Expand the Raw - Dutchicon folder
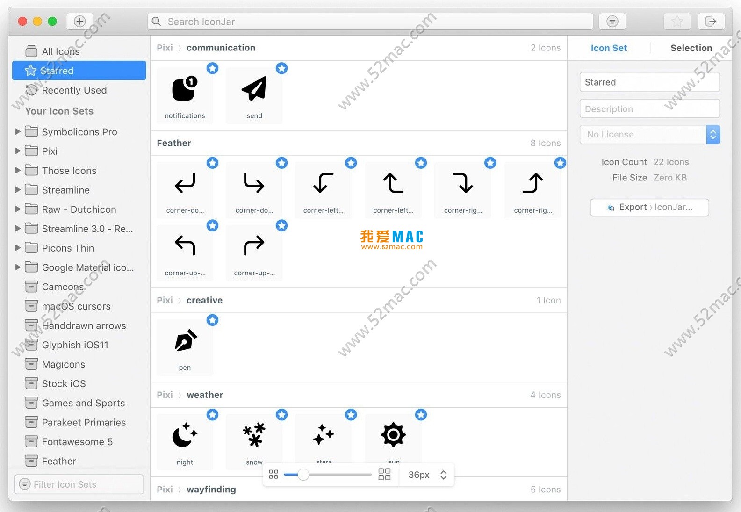Viewport: 741px width, 512px height. [18, 209]
